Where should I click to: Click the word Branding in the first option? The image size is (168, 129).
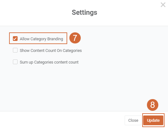point(55,39)
